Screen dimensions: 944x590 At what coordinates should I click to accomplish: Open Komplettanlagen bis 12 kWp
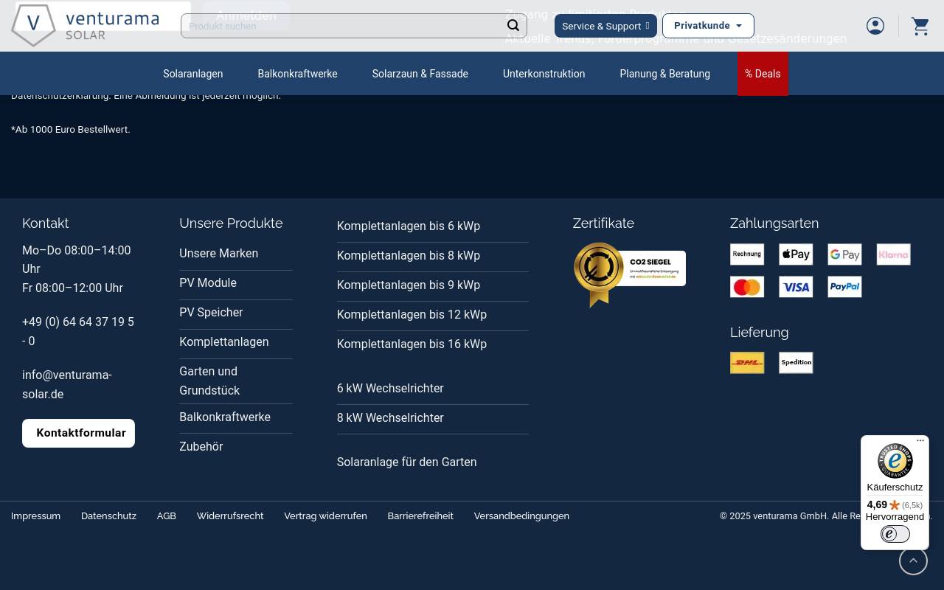click(412, 315)
